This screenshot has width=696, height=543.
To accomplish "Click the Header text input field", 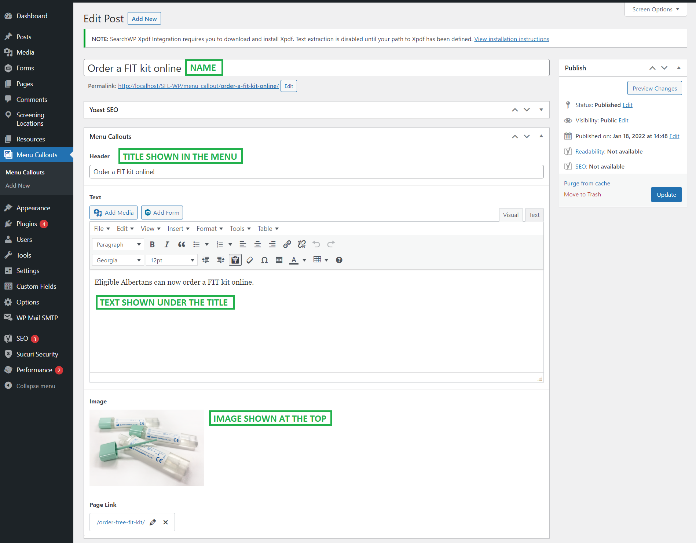I will click(x=316, y=172).
